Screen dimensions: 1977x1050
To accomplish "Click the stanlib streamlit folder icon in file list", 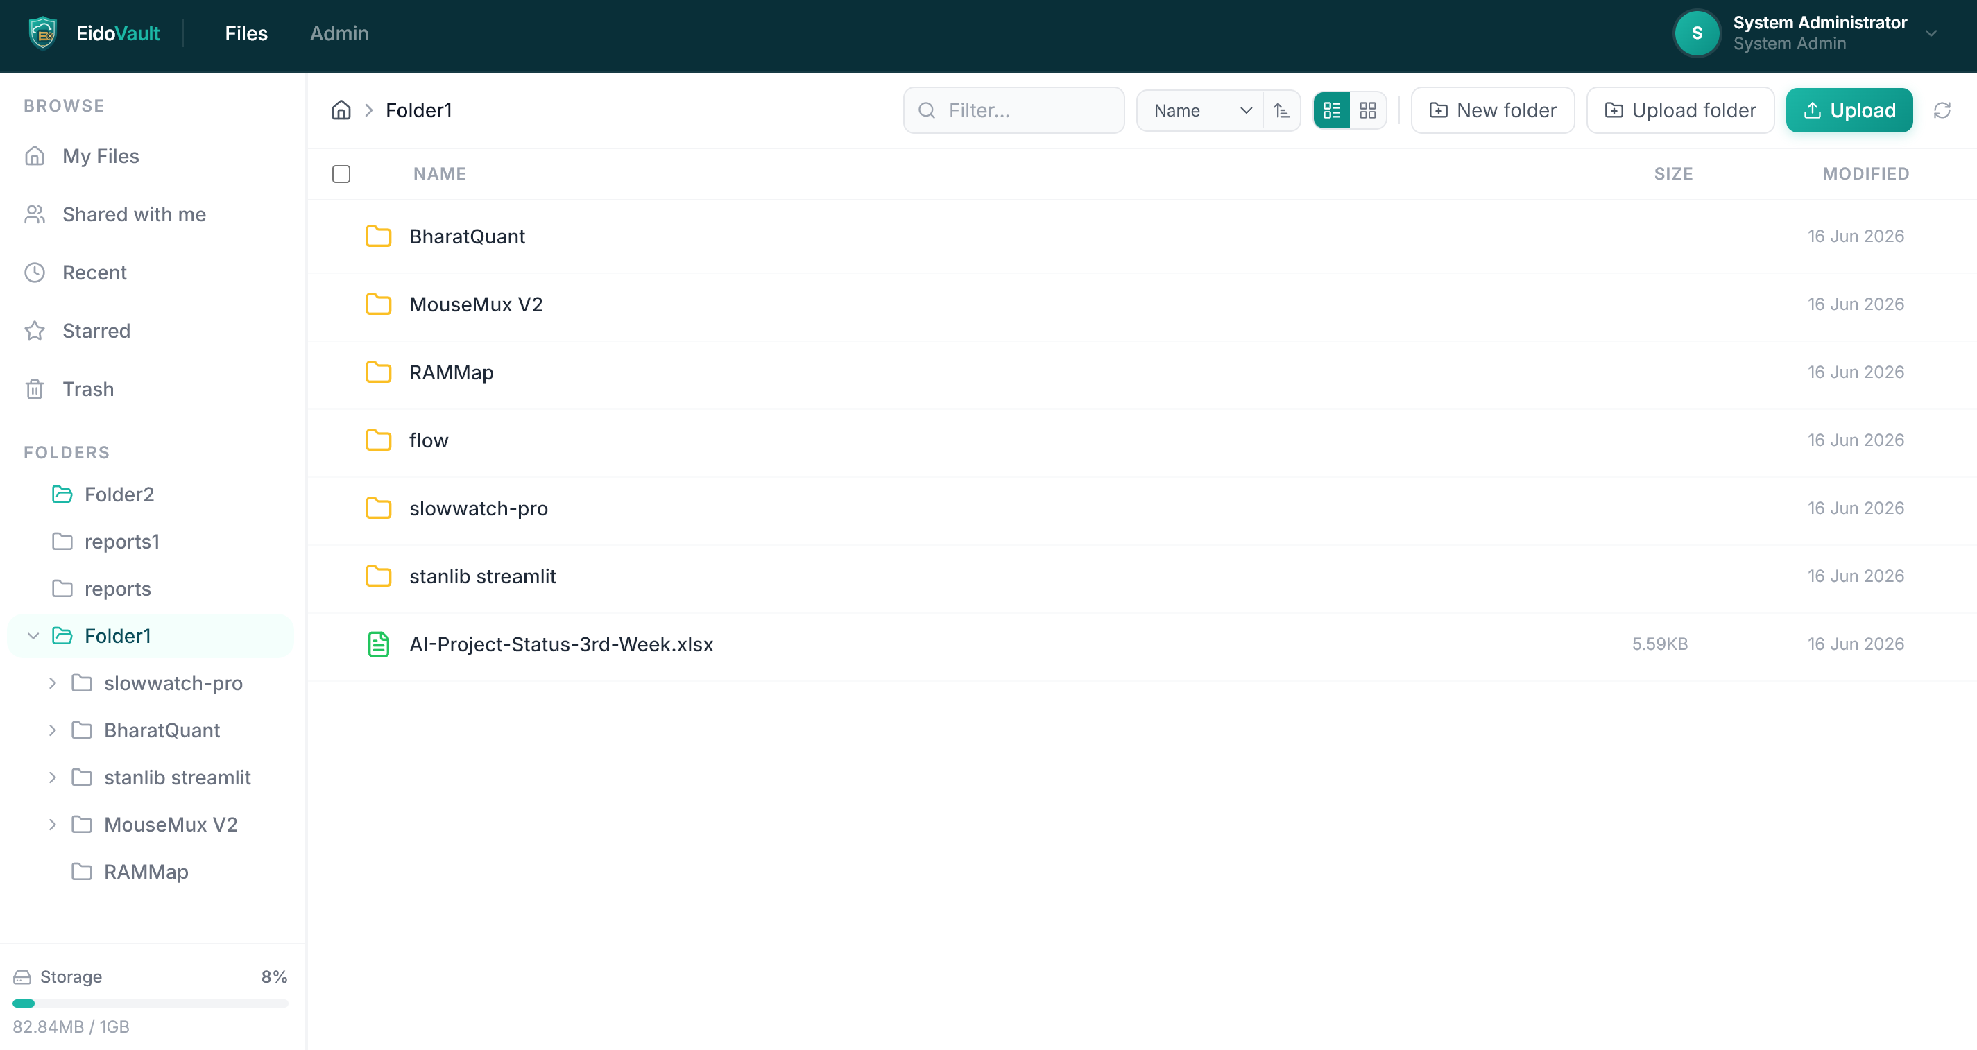I will [378, 576].
